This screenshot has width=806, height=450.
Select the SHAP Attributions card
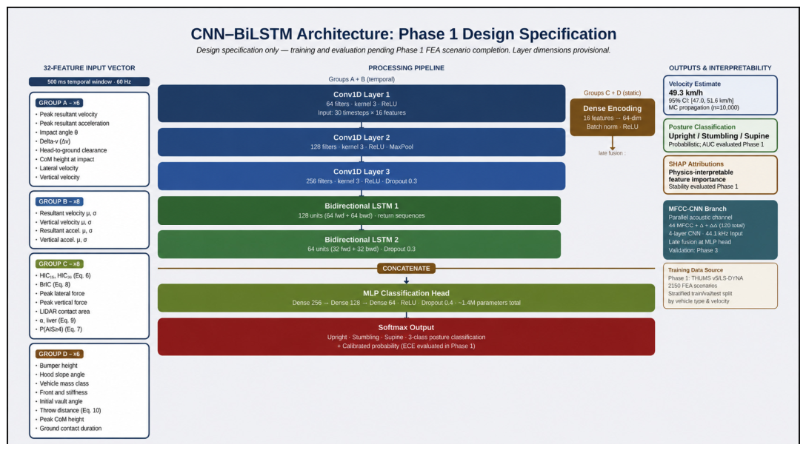720,175
